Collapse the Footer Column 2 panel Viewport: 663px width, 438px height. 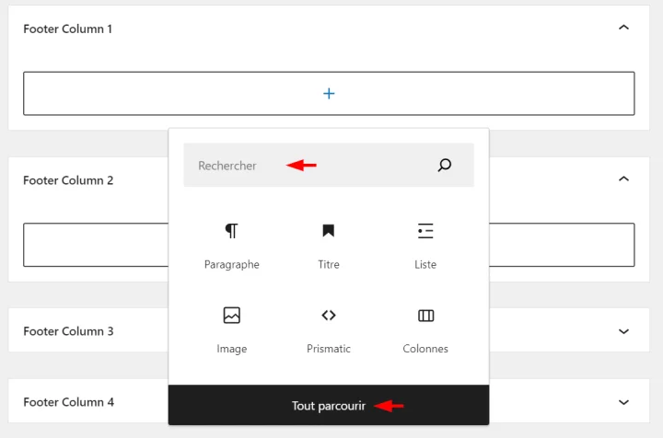(623, 179)
